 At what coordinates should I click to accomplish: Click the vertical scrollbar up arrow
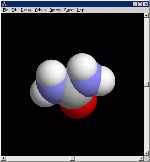[x=146, y=15]
